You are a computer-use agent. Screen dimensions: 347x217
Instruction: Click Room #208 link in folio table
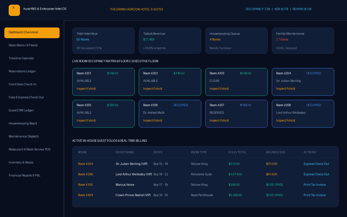pos(85,174)
